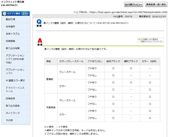
Task: Click the 印刷プレビュー print preview button
Action: coord(134,5)
